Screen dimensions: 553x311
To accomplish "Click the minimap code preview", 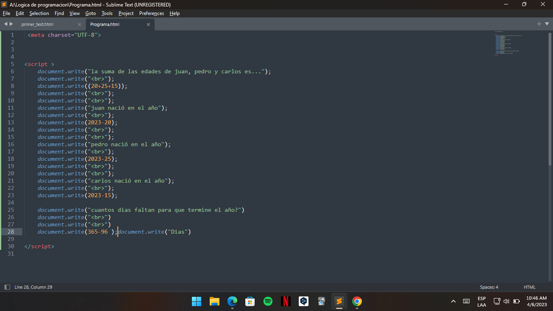I will click(x=508, y=43).
